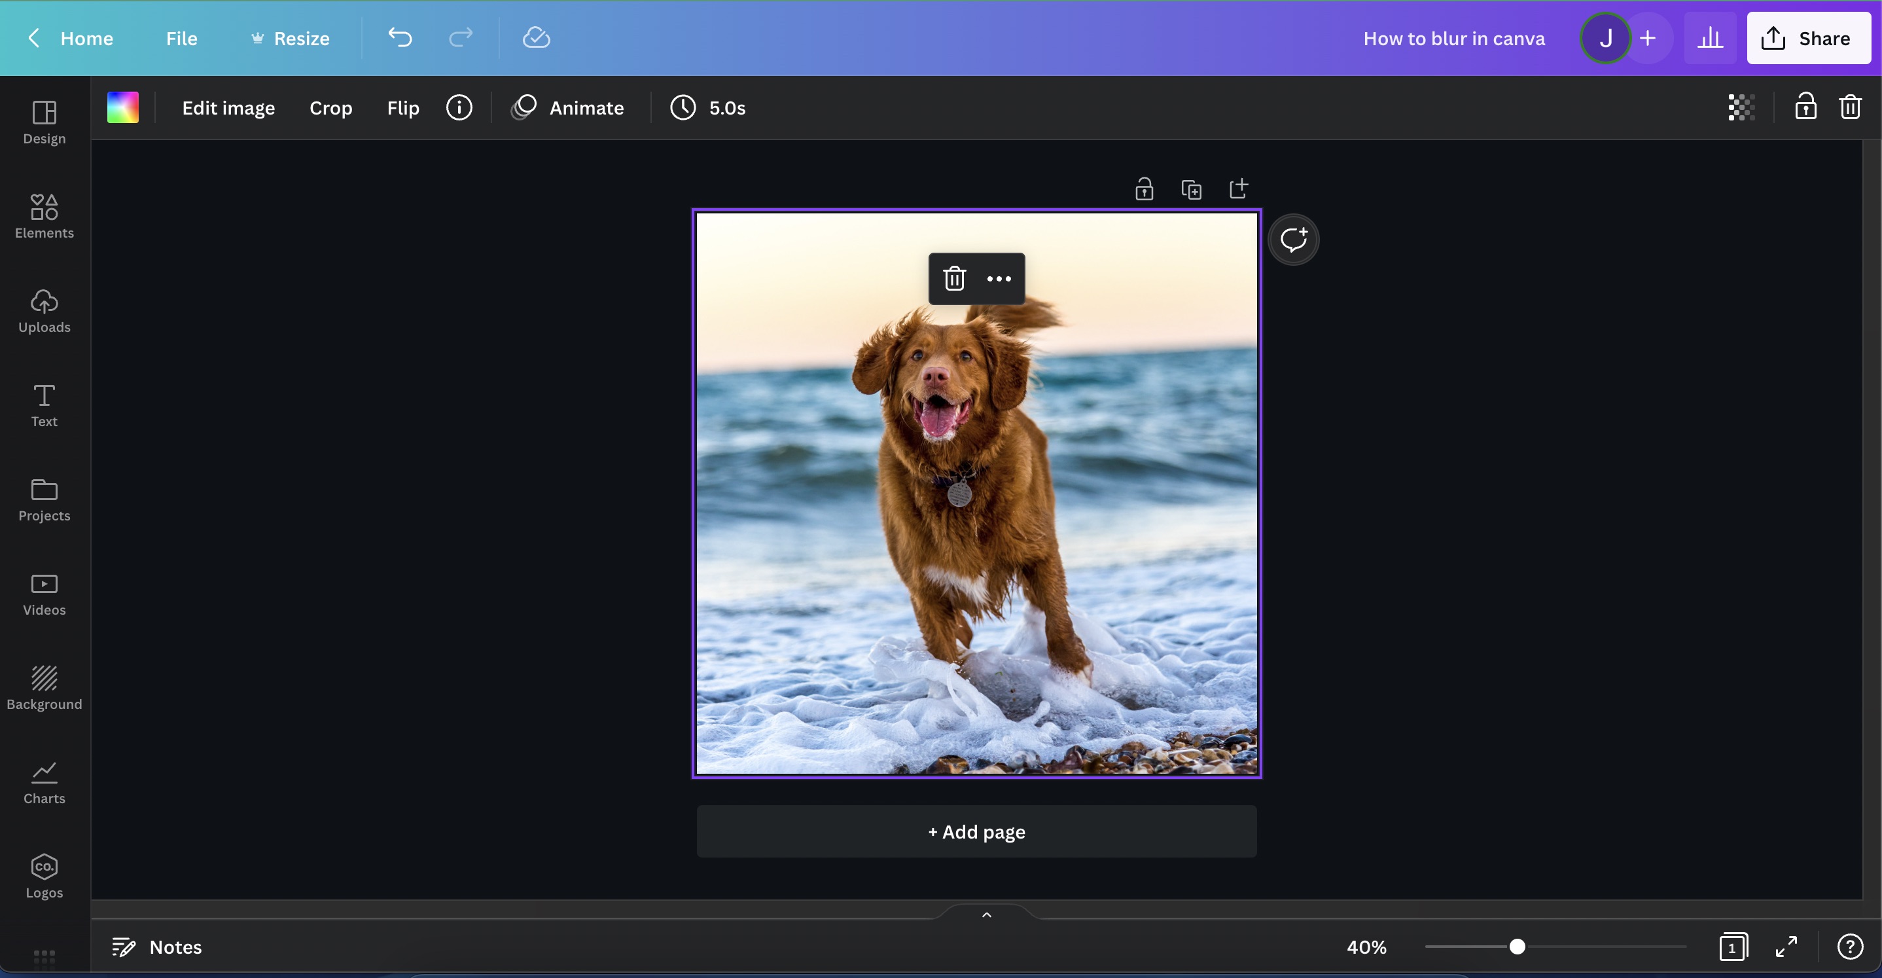Open the File menu
Image resolution: width=1882 pixels, height=978 pixels.
pos(181,38)
